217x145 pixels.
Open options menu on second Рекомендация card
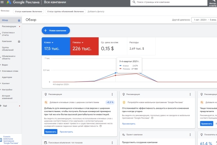[x=190, y=94]
